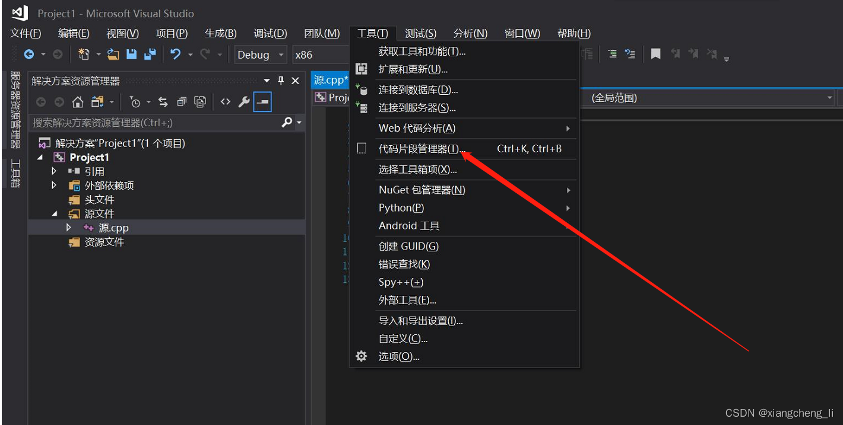Viewport: 843px width, 425px height.
Task: Toggle the Comment Out Selected Lines icon
Action: point(612,54)
